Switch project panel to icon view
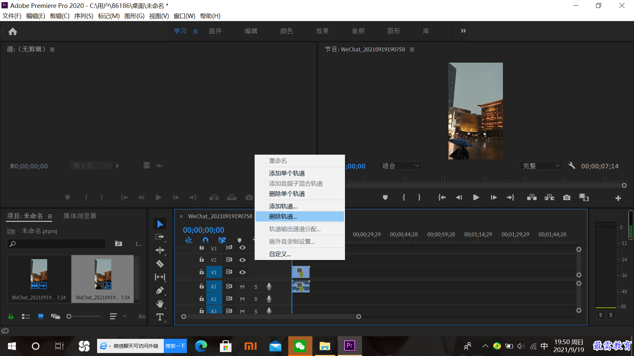This screenshot has height=356, width=634. click(x=41, y=316)
